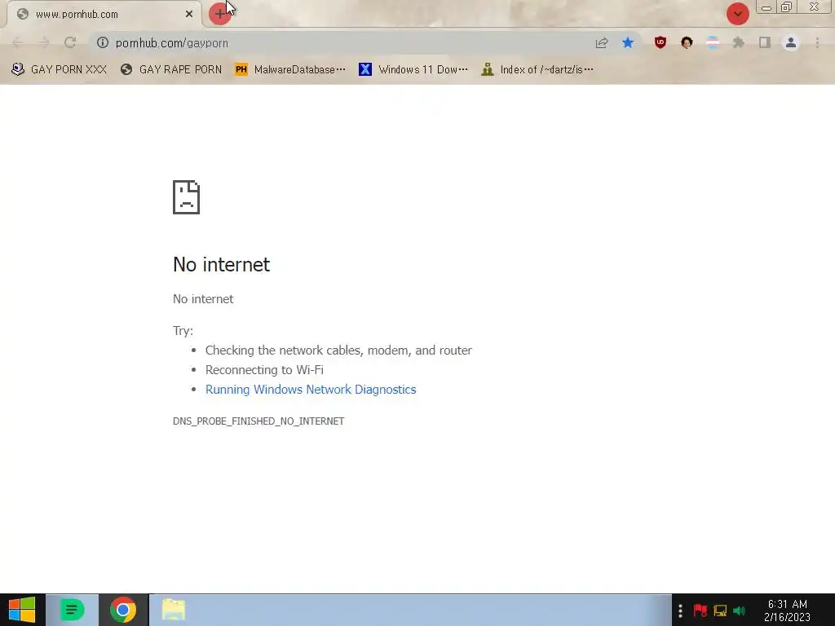Select the open www tab title
The height and width of the screenshot is (626, 835).
click(x=77, y=15)
